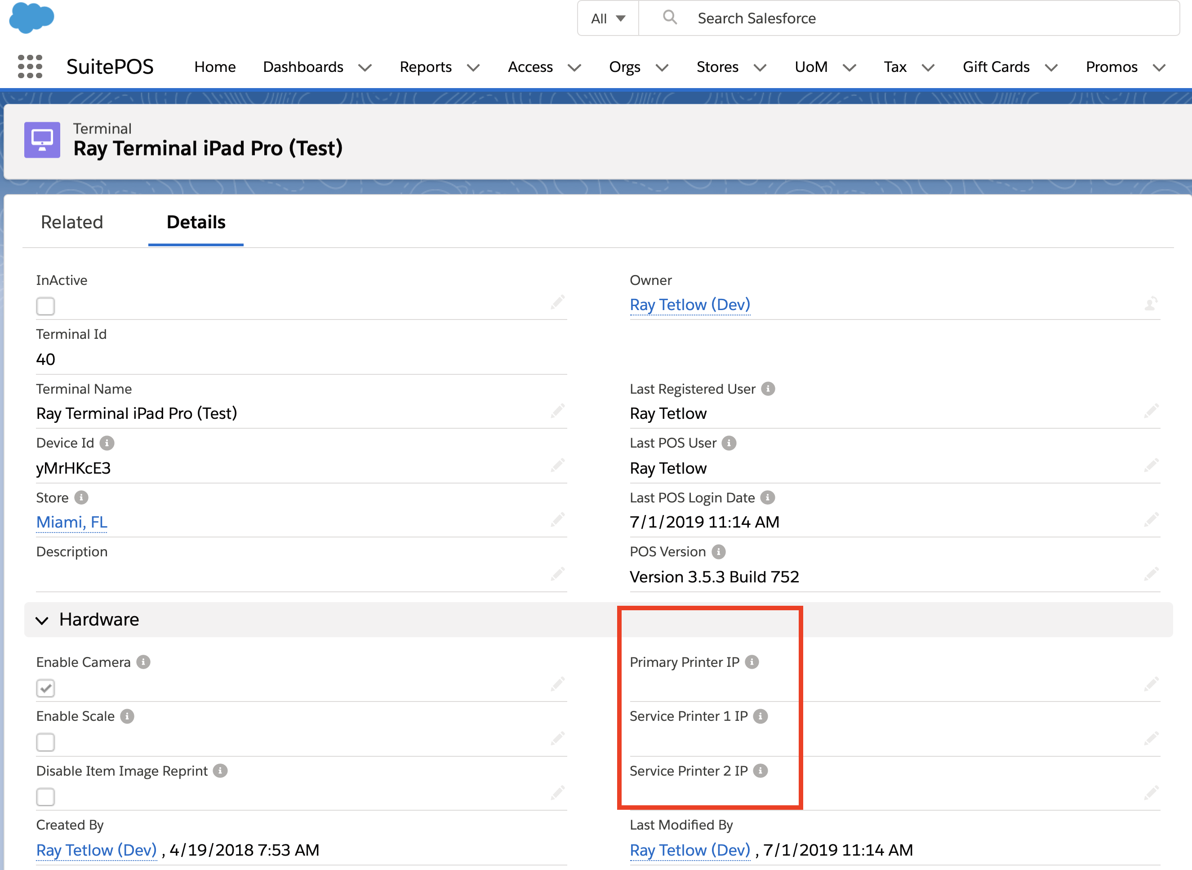Click pencil edit icon for Terminal Name
The width and height of the screenshot is (1192, 870).
click(557, 411)
